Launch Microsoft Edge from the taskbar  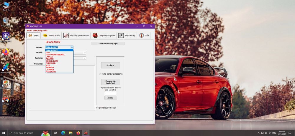click(x=63, y=133)
